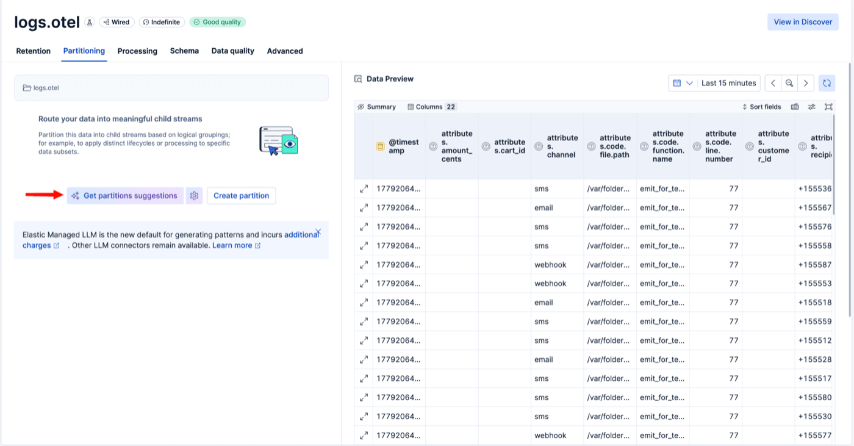
Task: Click the vertical scrollbar of the data grid
Action: pos(834,164)
